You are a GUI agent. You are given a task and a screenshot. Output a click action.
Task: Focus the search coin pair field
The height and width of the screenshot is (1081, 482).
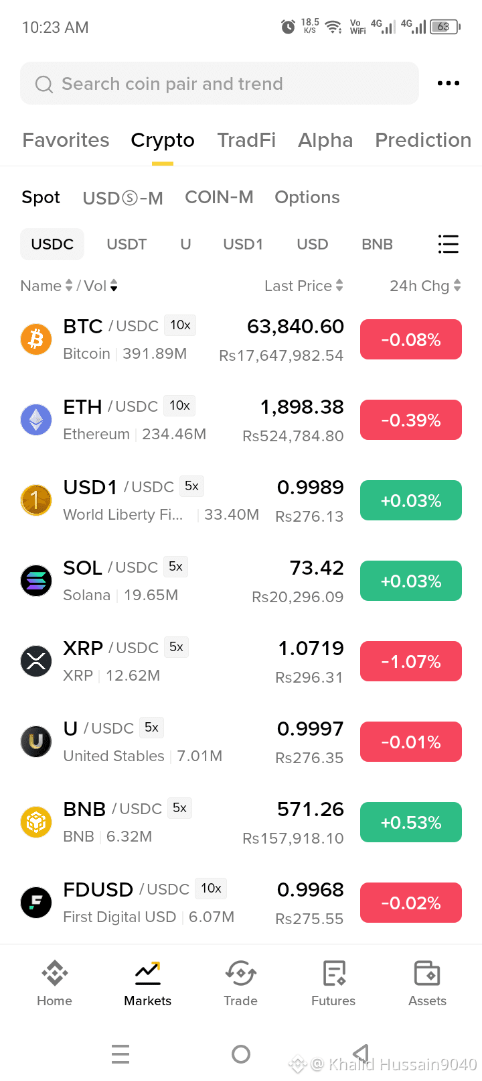coord(220,83)
